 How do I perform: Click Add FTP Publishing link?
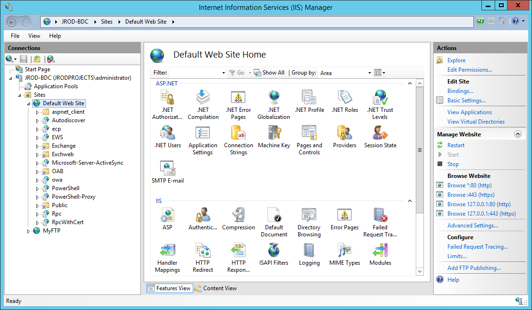click(x=473, y=268)
